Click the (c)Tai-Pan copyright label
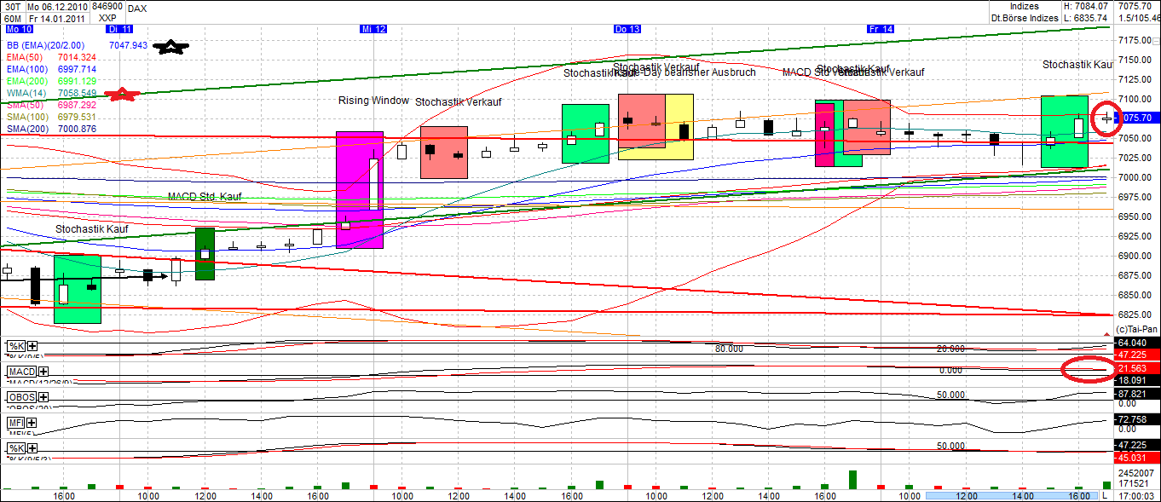This screenshot has width=1161, height=502. (1136, 330)
